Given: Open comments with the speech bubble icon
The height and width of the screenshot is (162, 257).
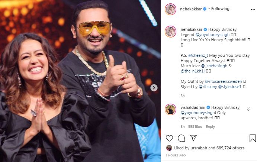Looking at the screenshot, I should pos(181,138).
